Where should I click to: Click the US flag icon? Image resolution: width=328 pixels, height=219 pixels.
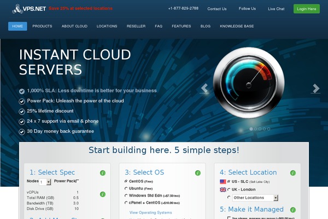click(x=223, y=182)
